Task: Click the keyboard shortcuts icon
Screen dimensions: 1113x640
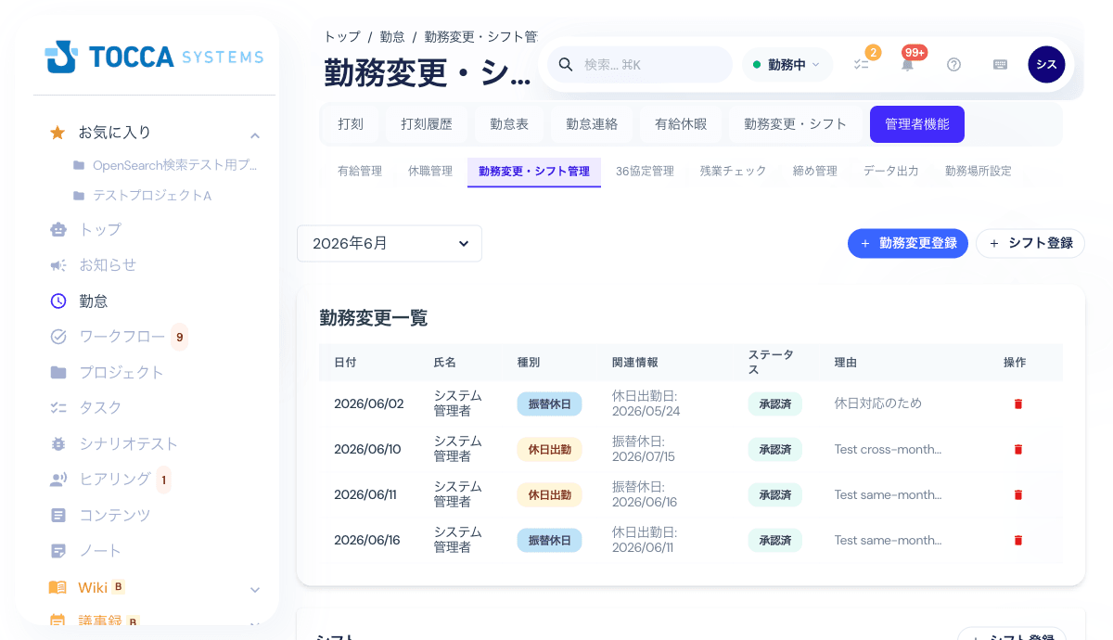Action: pyautogui.click(x=1000, y=65)
